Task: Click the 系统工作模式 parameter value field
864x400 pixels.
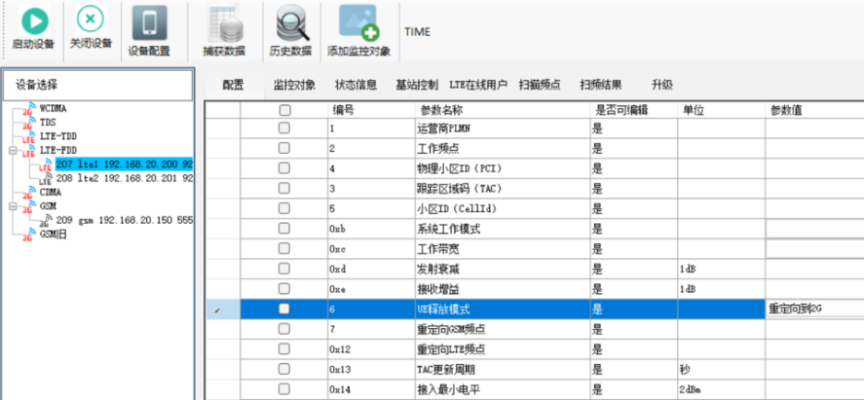Action: pos(813,229)
